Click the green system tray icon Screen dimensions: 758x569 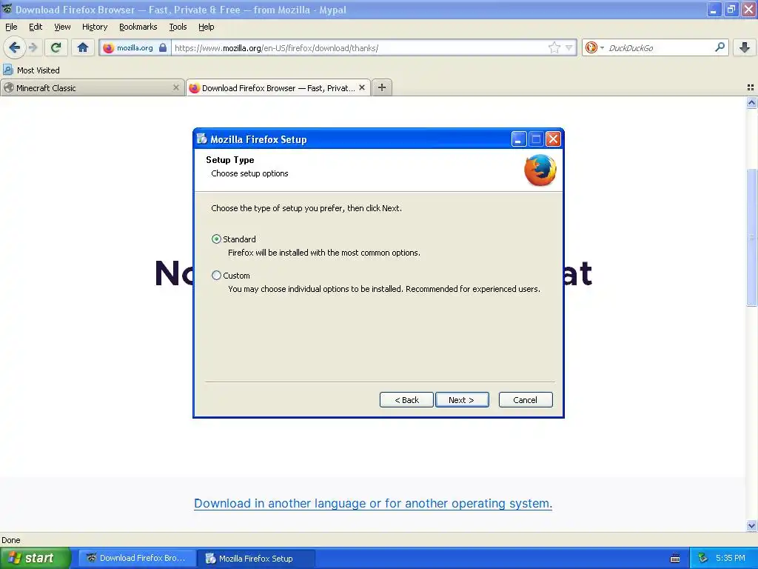coord(702,558)
